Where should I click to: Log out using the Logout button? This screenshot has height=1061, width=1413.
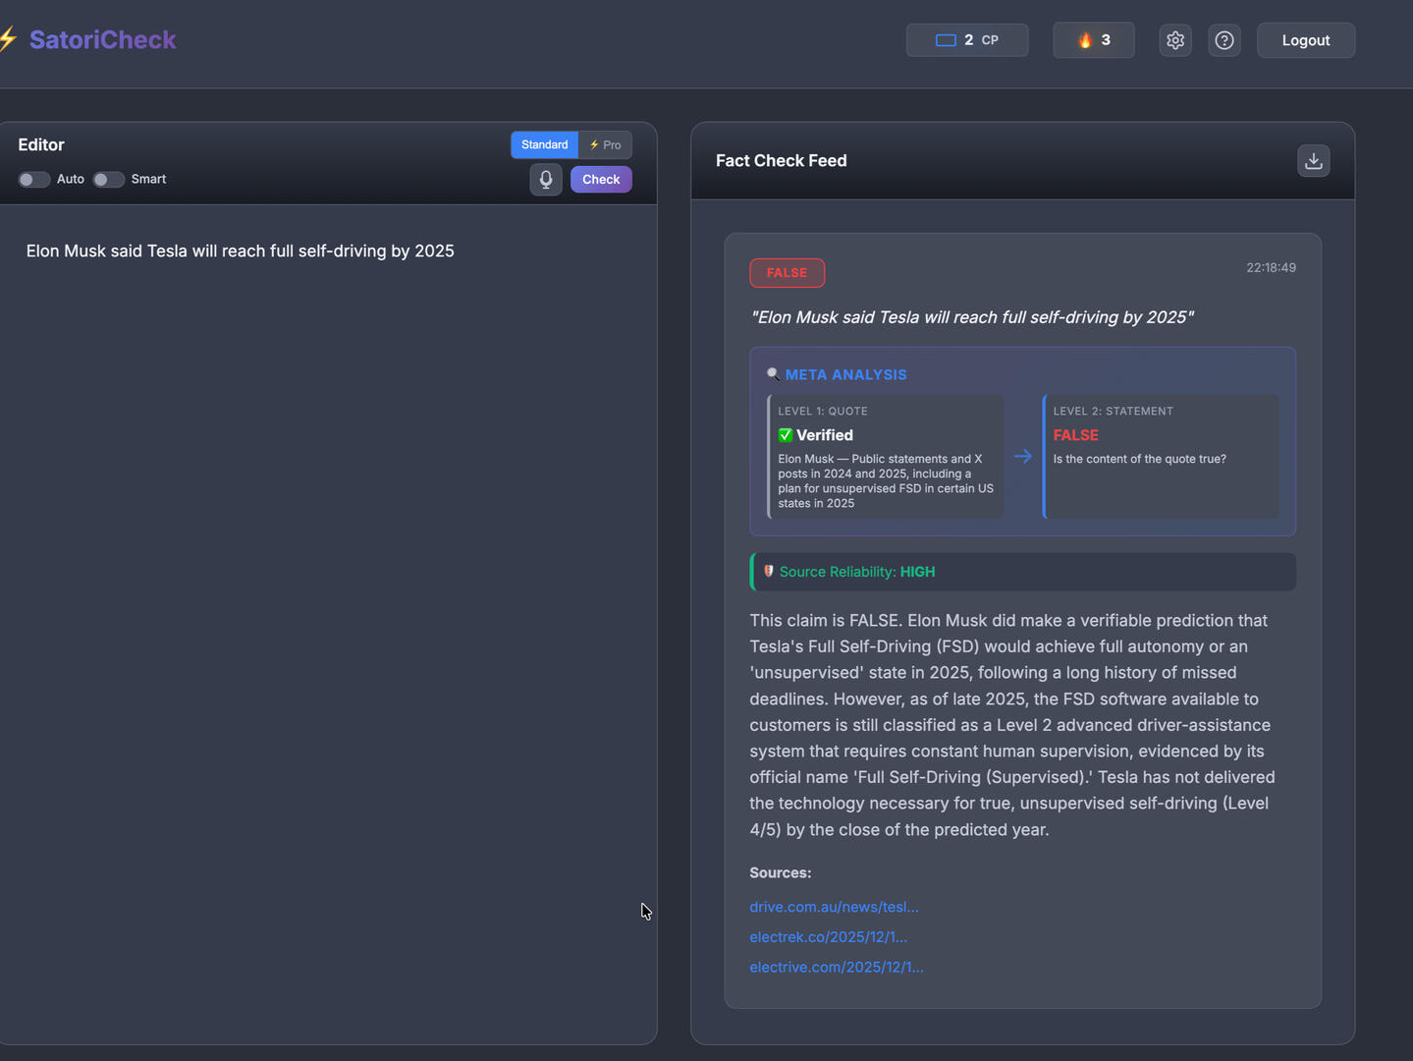coord(1305,40)
